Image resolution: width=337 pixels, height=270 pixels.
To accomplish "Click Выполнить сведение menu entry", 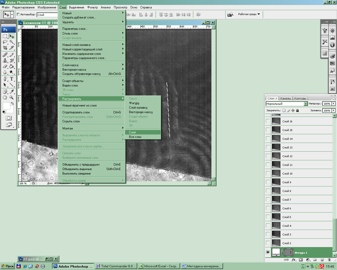I will pyautogui.click(x=92, y=173).
